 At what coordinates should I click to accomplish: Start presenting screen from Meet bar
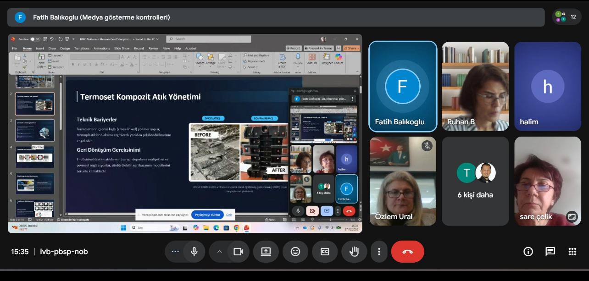pos(266,252)
